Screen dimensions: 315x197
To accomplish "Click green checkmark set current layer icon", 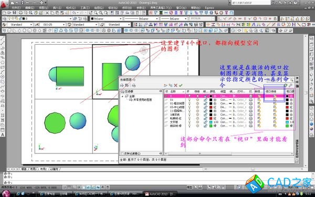I will click(181, 86).
